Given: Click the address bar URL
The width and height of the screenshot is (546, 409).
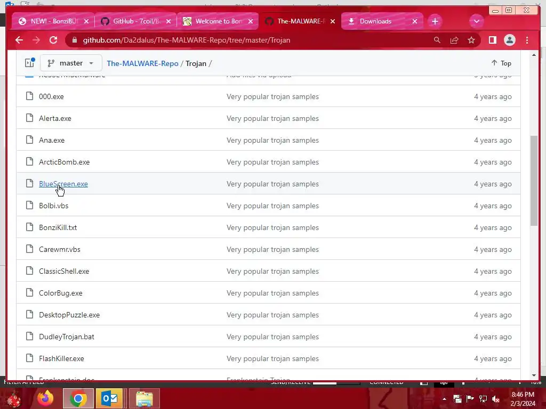Looking at the screenshot, I should [186, 40].
